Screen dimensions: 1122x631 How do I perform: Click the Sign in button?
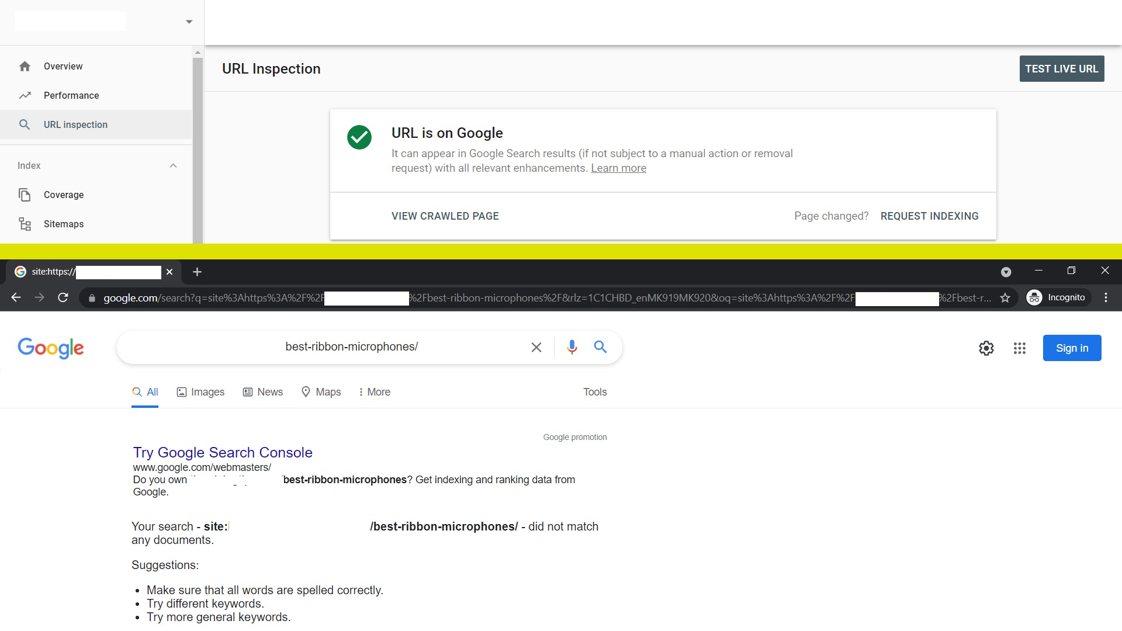(x=1072, y=348)
